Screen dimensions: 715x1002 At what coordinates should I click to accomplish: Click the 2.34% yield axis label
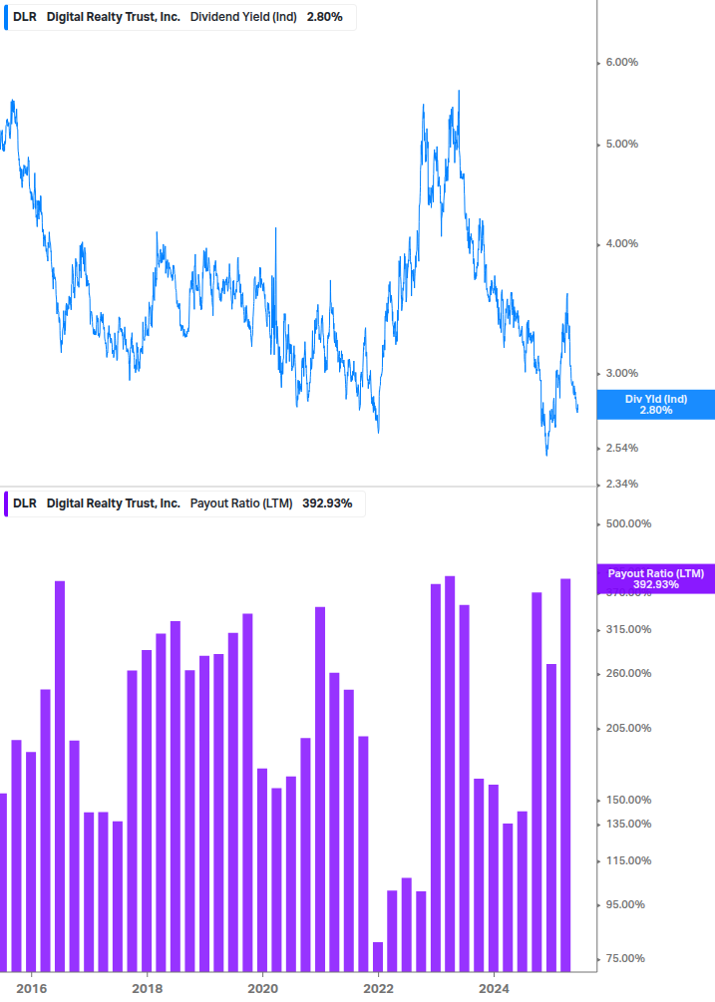tap(621, 484)
